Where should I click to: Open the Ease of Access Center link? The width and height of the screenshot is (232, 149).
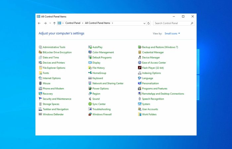(154, 63)
